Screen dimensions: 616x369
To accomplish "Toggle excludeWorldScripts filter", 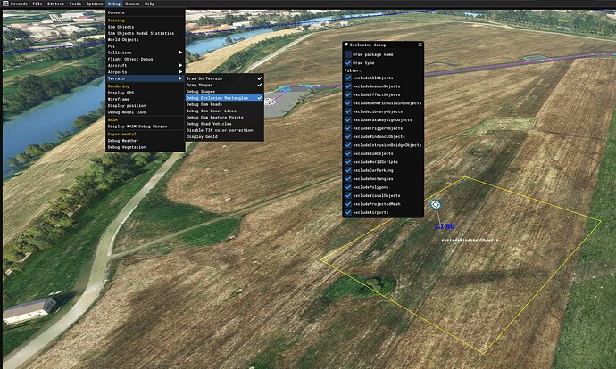I will coord(348,161).
